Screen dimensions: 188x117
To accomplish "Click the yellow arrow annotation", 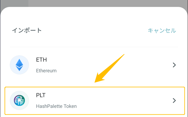I will (x=109, y=68).
